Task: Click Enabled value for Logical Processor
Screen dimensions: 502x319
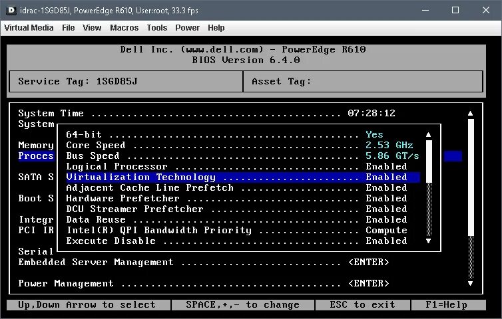Action: pyautogui.click(x=386, y=167)
